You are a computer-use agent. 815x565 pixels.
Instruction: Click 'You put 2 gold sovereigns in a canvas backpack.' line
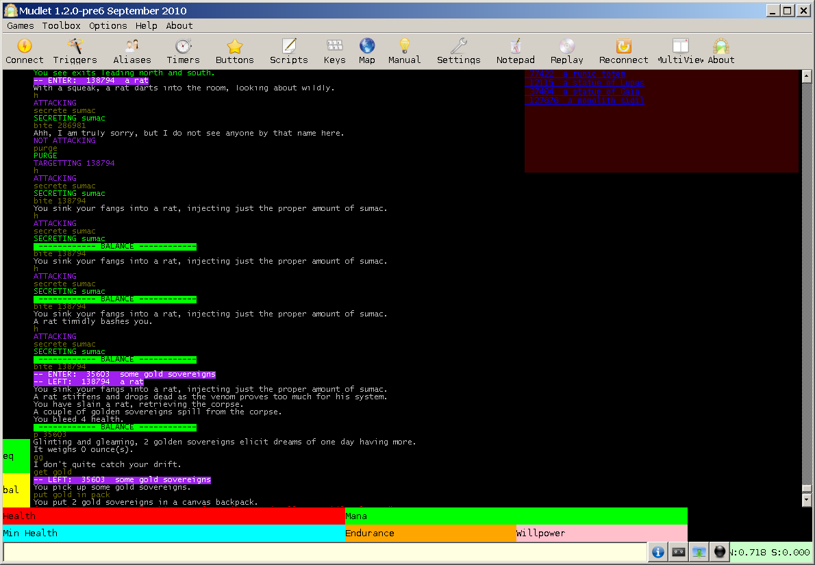pyautogui.click(x=145, y=502)
